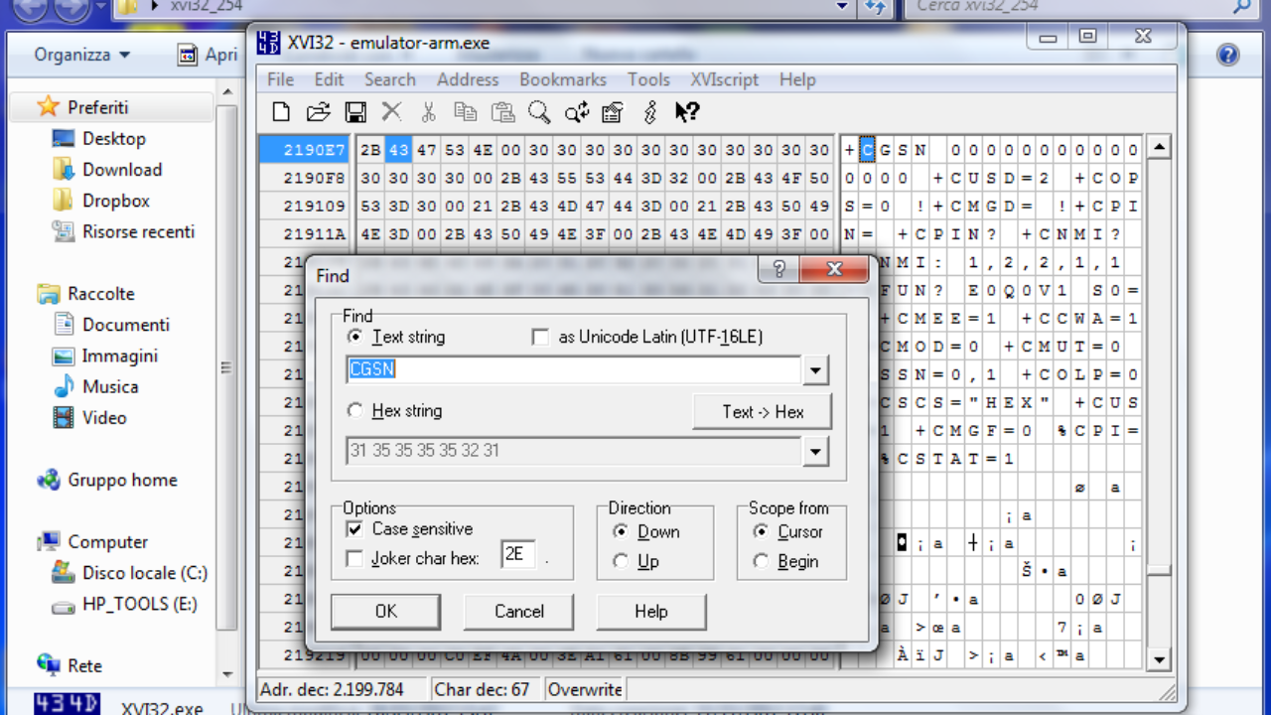The image size is (1271, 715).
Task: Click the Open file folder icon
Action: coord(318,112)
